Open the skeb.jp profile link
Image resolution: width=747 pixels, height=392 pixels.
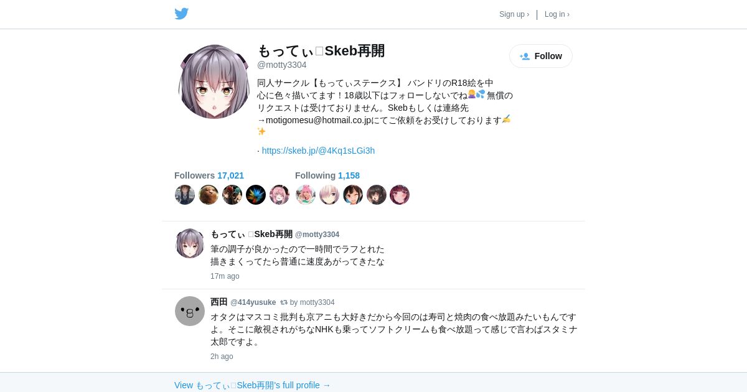318,151
